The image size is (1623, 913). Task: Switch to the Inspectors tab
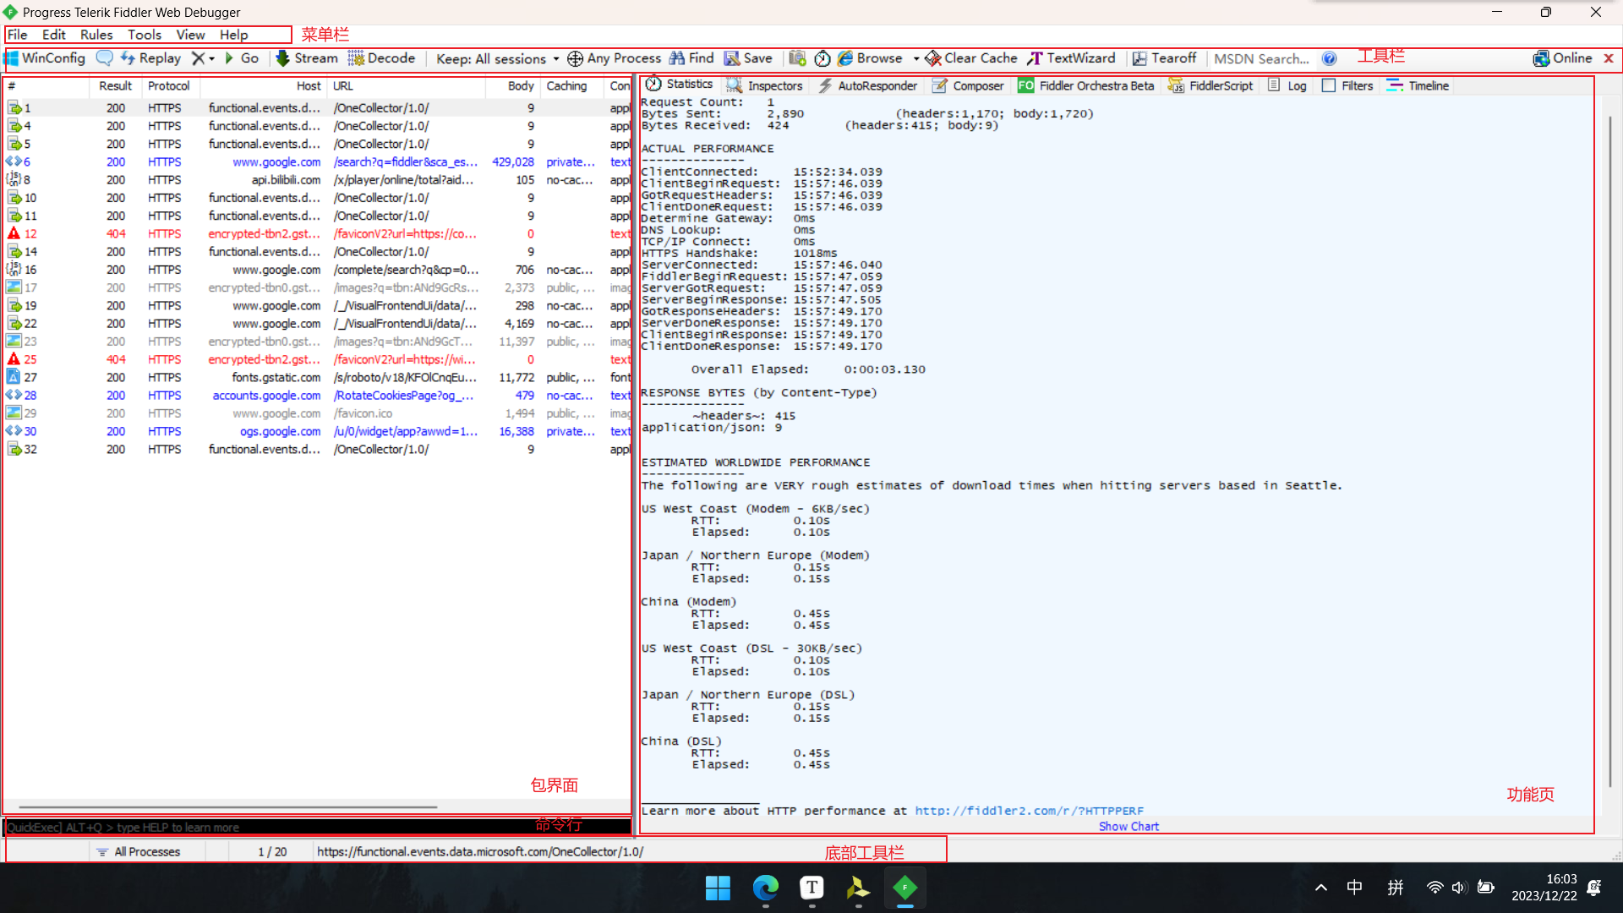click(765, 85)
